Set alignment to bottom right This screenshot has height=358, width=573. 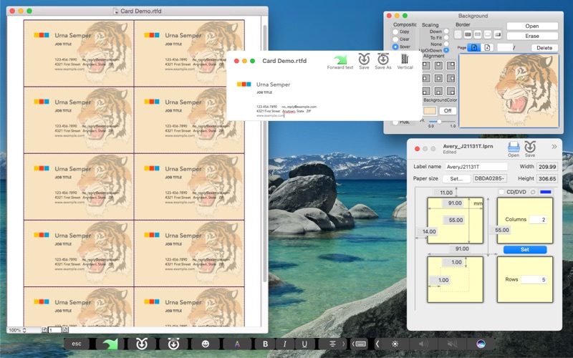[x=451, y=91]
